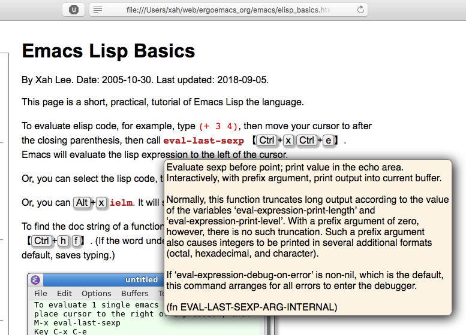Click the (+ 3 4) code sample
Image resolution: width=466 pixels, height=335 pixels.
point(218,126)
